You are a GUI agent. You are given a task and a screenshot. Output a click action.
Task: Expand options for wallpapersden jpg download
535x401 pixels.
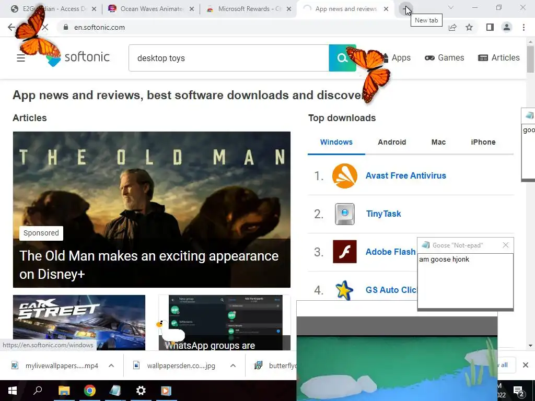233,365
